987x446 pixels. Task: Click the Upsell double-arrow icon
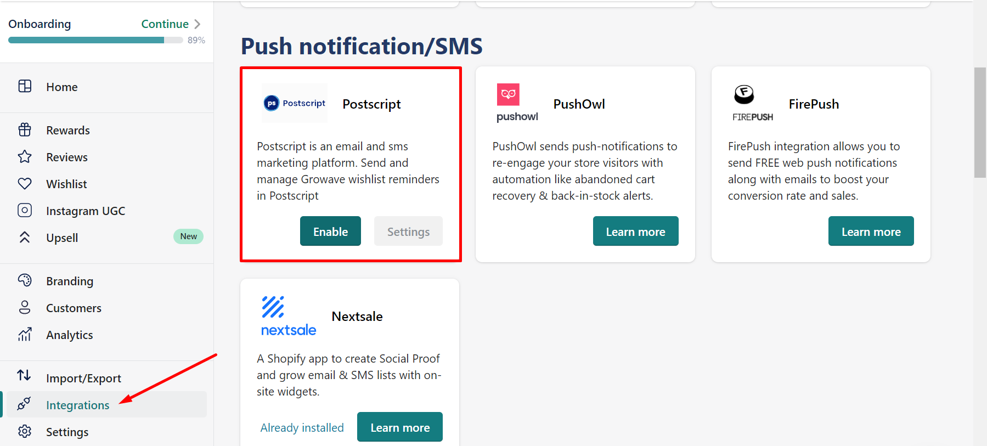click(25, 237)
